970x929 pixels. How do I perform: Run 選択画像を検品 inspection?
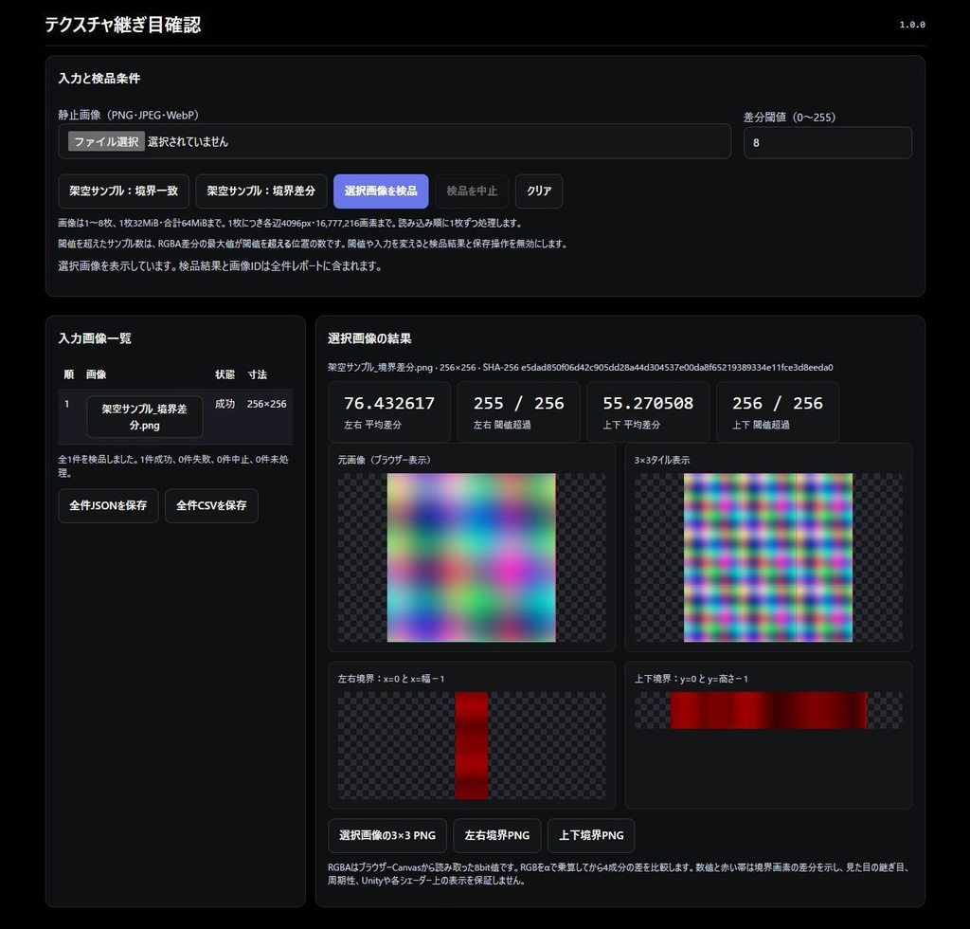click(381, 191)
